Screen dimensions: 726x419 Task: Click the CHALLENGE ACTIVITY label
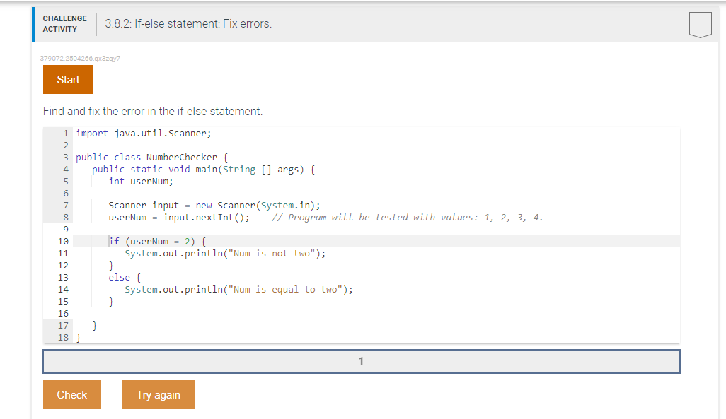[64, 23]
